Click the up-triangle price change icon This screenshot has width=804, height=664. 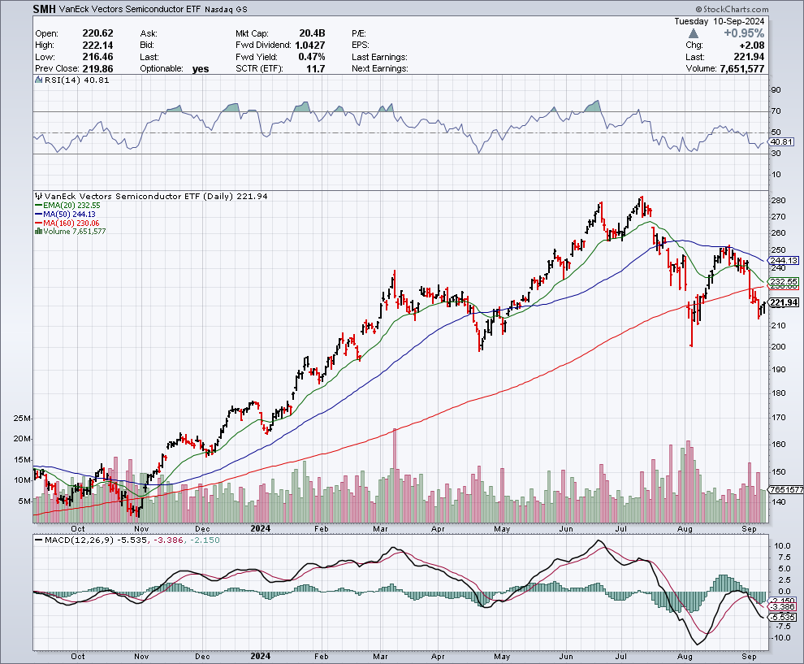point(693,33)
